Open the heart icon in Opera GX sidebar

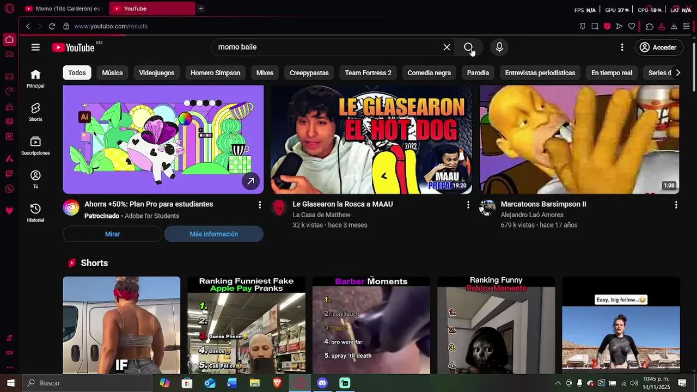9,211
